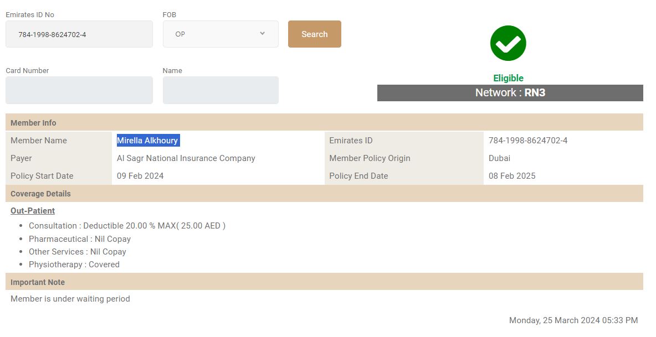Viewport: 656px width, 337px height.
Task: Open the FOB dropdown
Action: (220, 34)
